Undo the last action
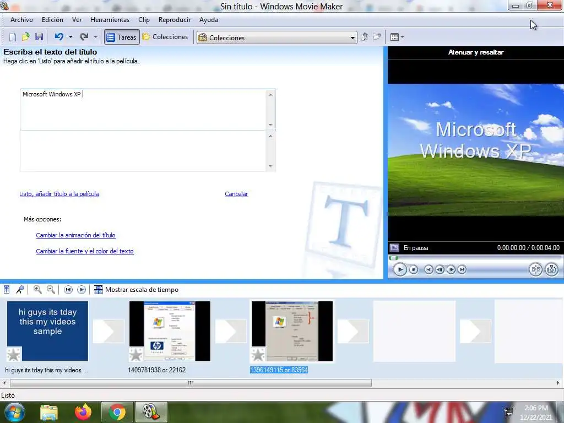Viewport: 564px width, 423px height. coord(59,37)
